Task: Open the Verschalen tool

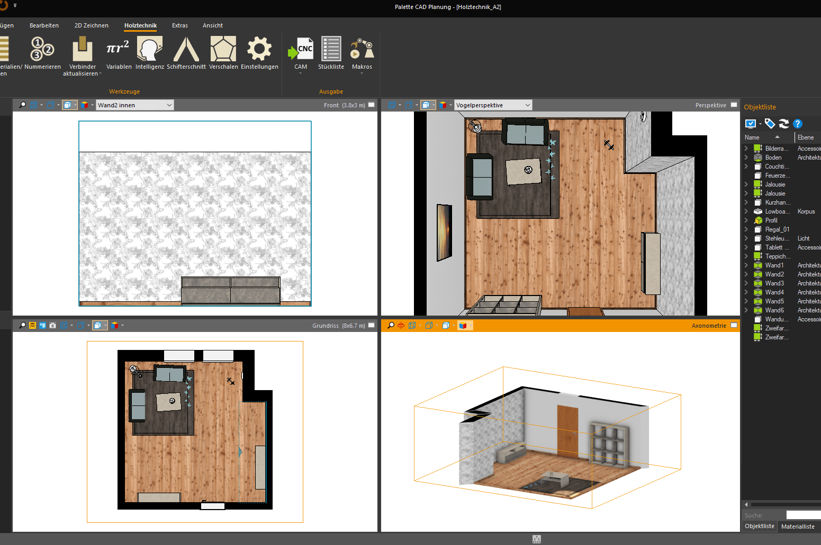Action: click(x=223, y=52)
